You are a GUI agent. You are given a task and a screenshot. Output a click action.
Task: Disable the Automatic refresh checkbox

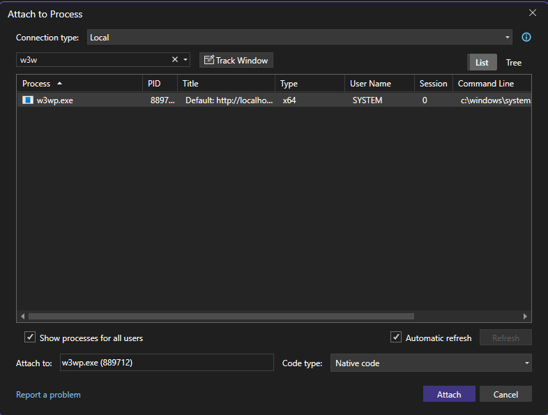396,338
